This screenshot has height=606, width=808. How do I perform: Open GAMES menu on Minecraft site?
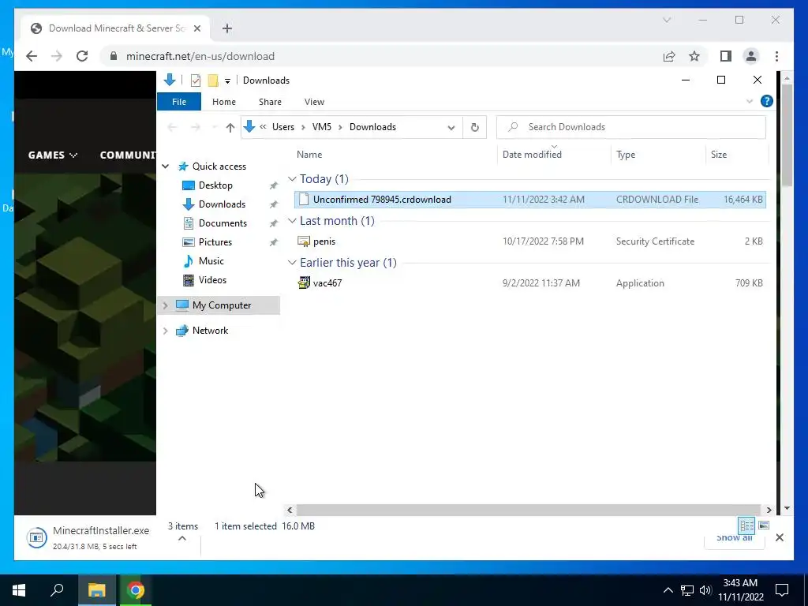point(53,155)
